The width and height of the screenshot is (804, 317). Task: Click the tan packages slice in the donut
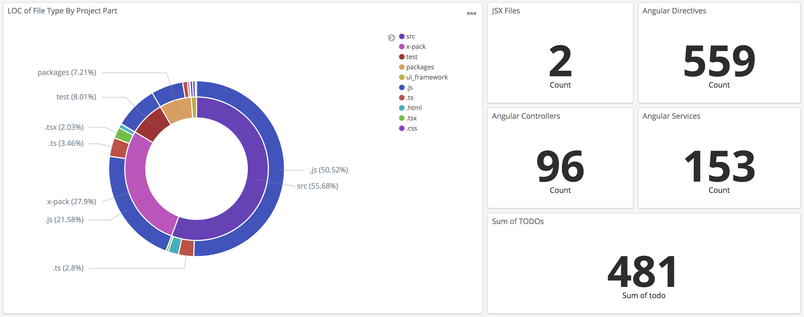[178, 111]
